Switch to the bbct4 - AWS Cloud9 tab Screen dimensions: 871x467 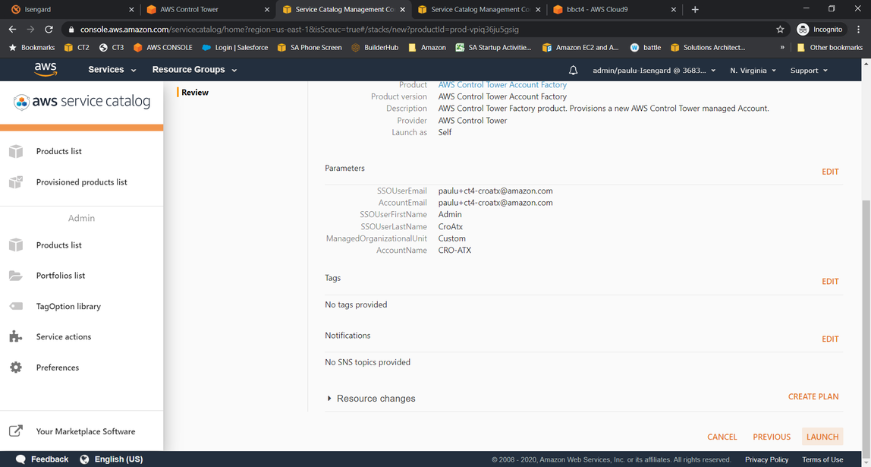click(615, 9)
